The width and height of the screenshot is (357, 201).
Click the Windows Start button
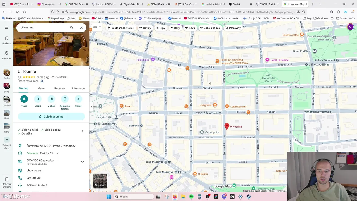pyautogui.click(x=108, y=197)
